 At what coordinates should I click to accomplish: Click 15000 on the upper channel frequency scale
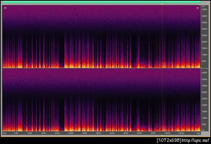click(204, 48)
